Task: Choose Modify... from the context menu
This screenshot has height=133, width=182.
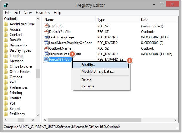Action: click(88, 65)
